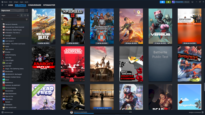Open the Jogos menu in menu bar
This screenshot has width=205, height=115.
22,2
